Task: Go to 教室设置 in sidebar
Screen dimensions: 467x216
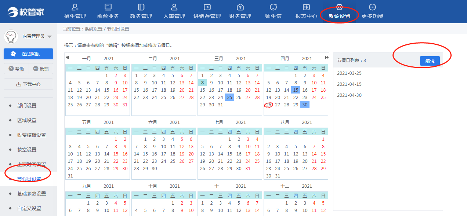Action: coord(27,150)
